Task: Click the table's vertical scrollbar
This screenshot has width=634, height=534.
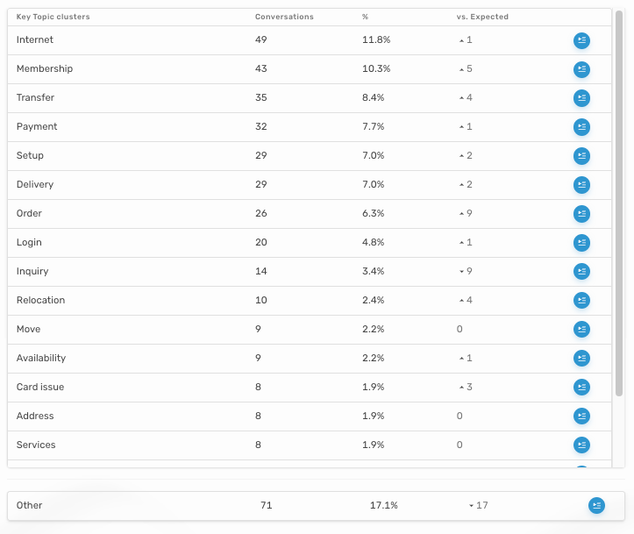Action: (x=619, y=202)
